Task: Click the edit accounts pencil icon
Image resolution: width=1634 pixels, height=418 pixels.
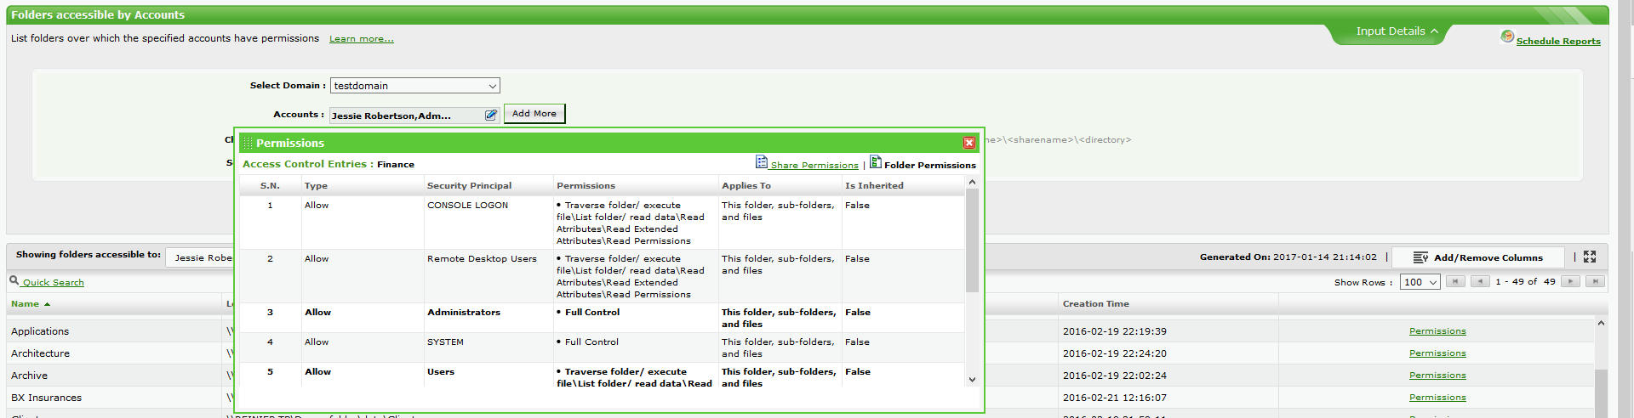Action: [491, 115]
